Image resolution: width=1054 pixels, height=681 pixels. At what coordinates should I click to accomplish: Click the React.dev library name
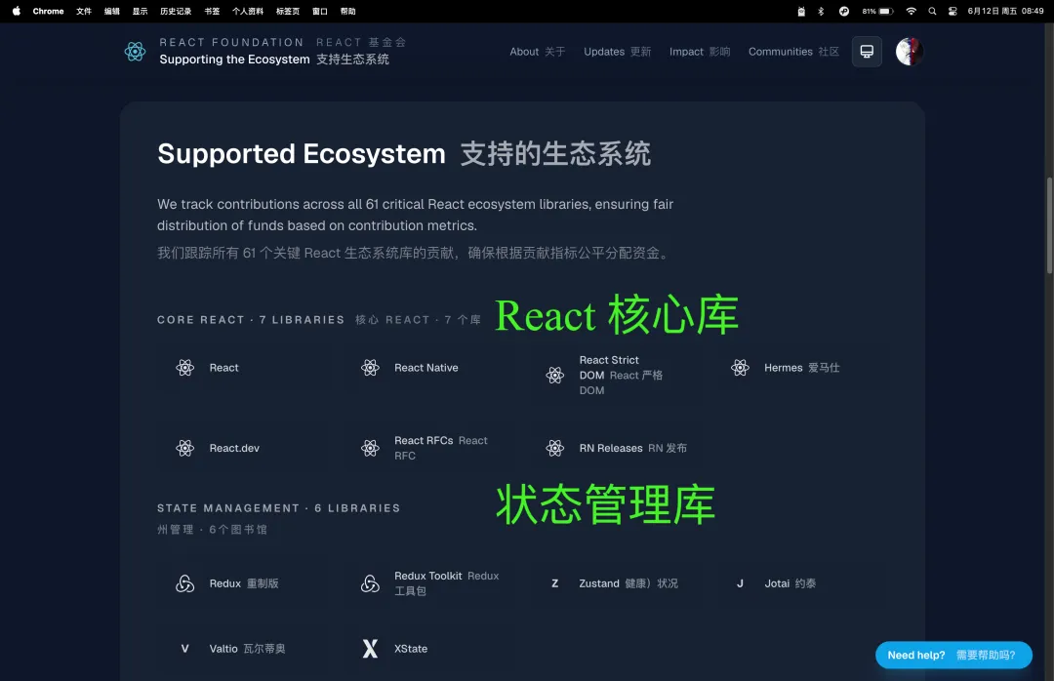click(234, 449)
